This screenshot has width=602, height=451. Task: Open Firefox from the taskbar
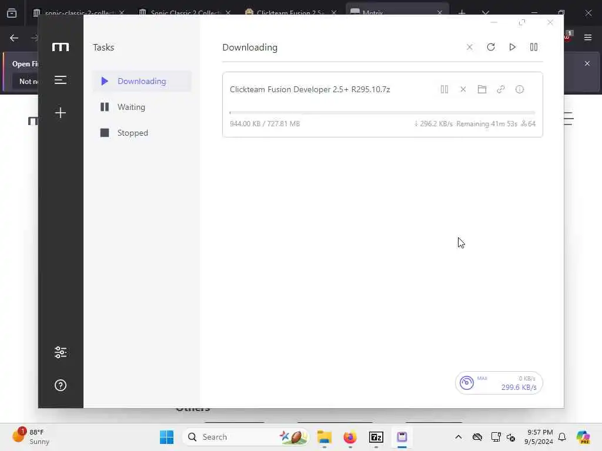point(350,437)
